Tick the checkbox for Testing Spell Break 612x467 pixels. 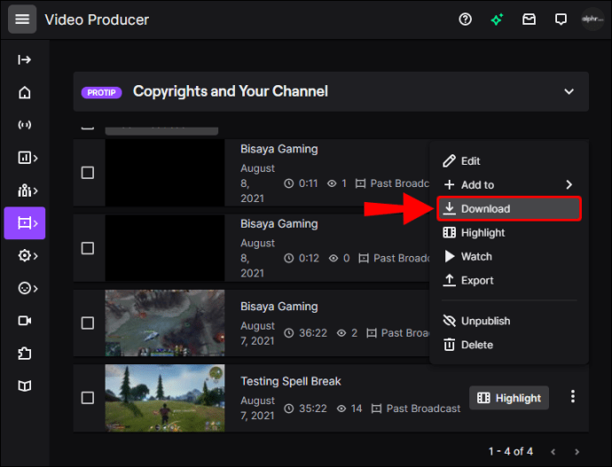coord(88,398)
